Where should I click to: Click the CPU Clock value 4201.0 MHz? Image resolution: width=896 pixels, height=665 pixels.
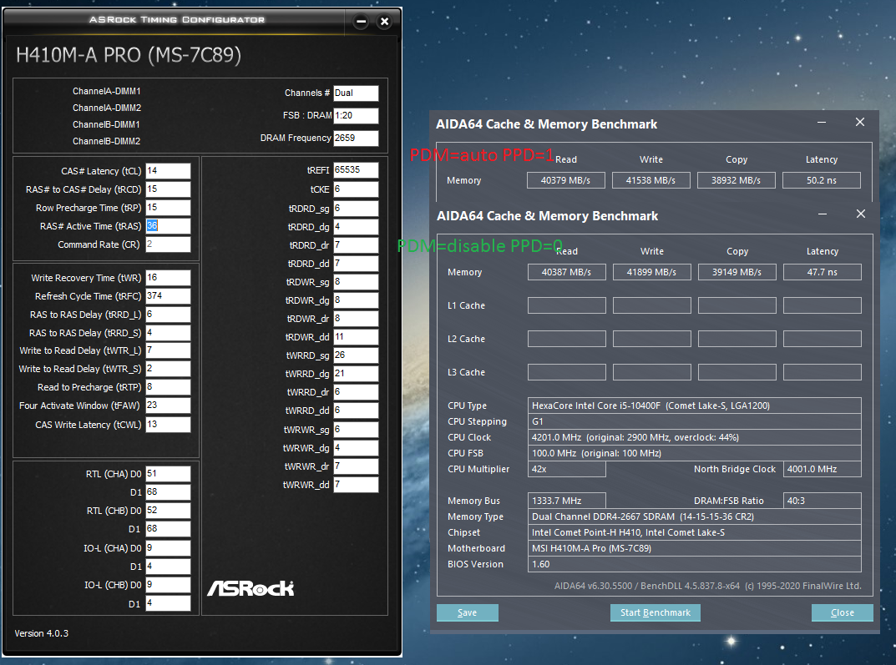(694, 437)
